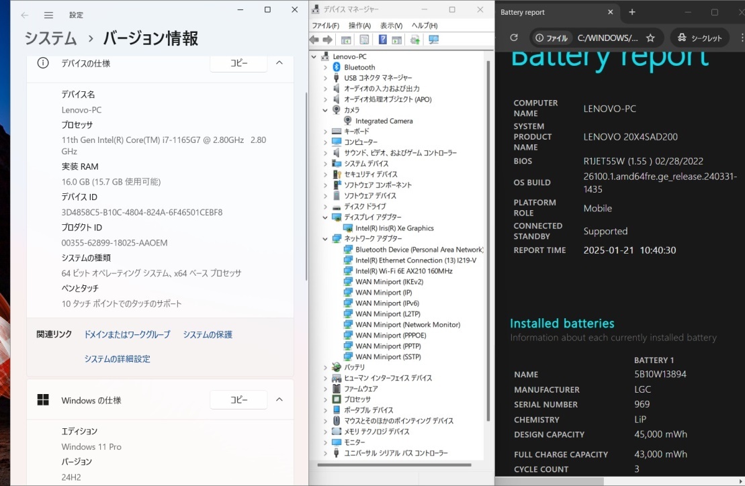The height and width of the screenshot is (486, 745).
Task: Click Device Manager vertical scrollbar
Action: pyautogui.click(x=488, y=241)
